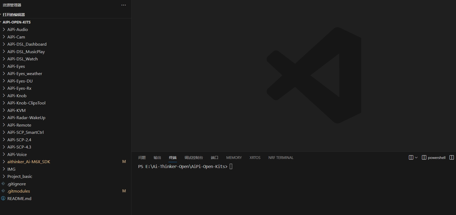The height and width of the screenshot is (215, 456).
Task: Expand the AiPi-Cam folder chevron
Action: [x=4, y=37]
